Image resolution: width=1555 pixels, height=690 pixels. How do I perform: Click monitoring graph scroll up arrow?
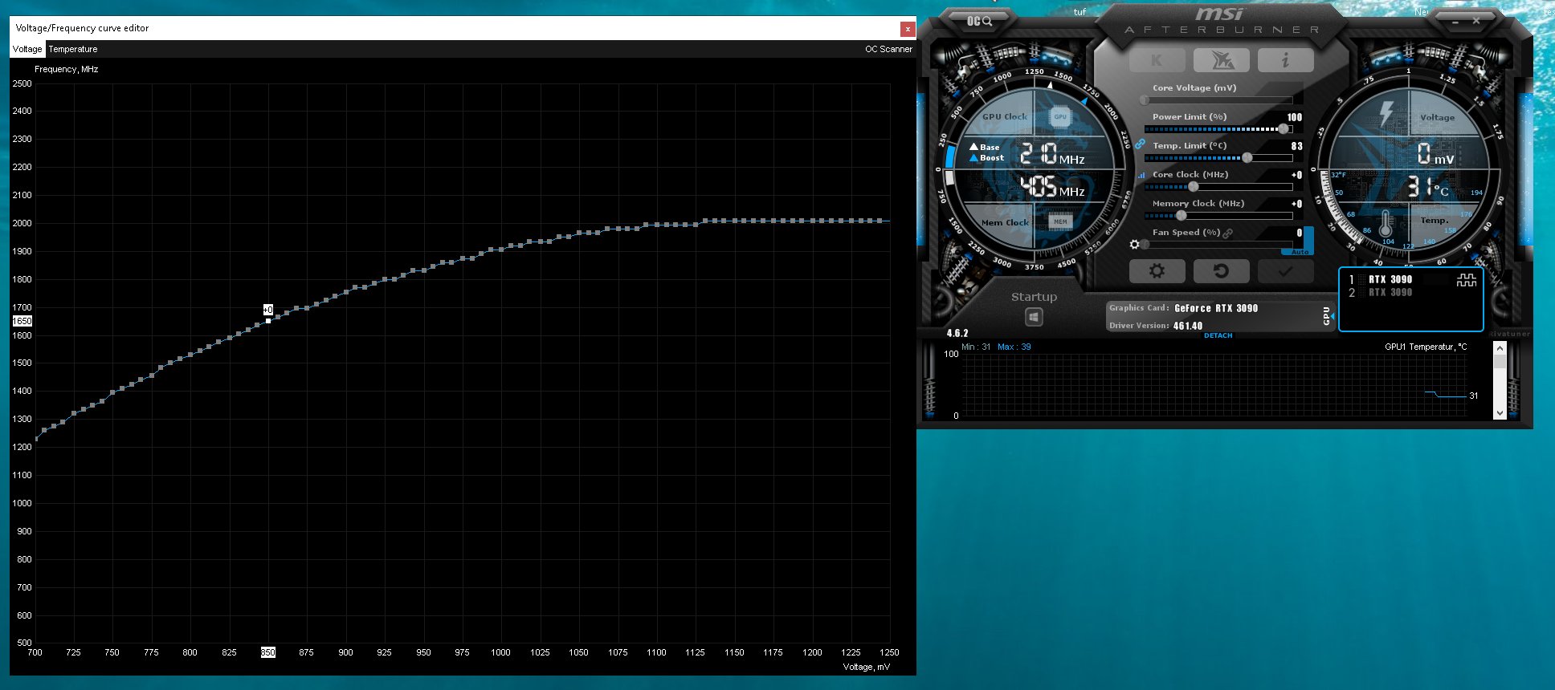tap(1500, 348)
